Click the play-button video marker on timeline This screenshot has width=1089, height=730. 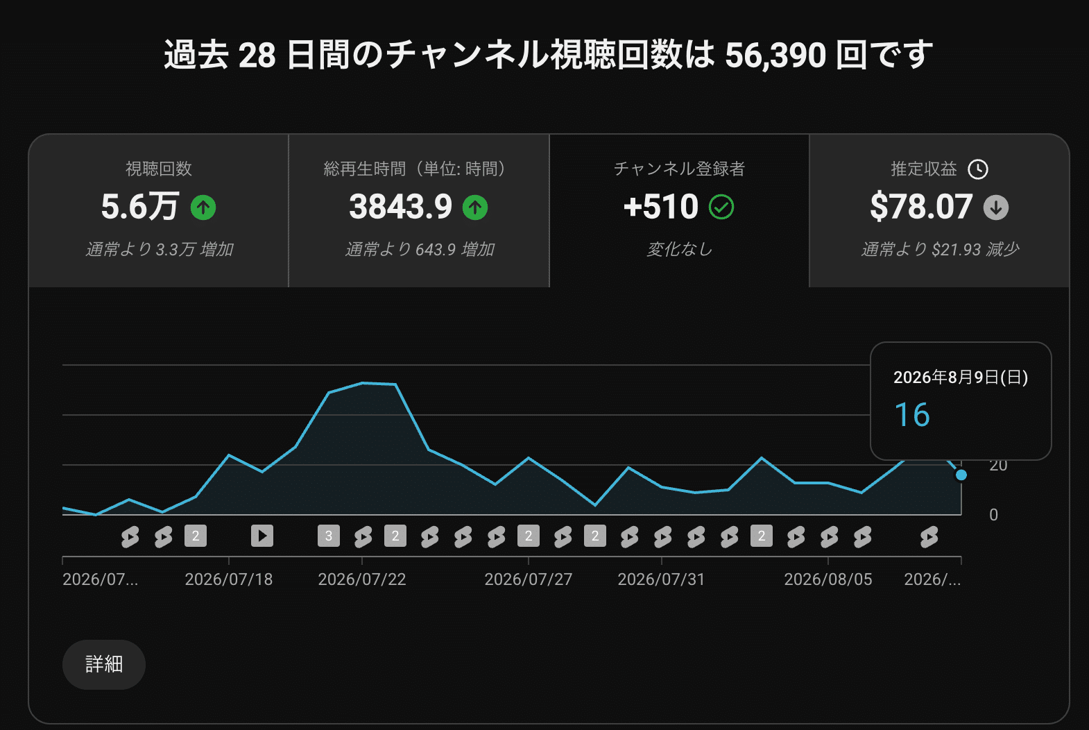[262, 536]
